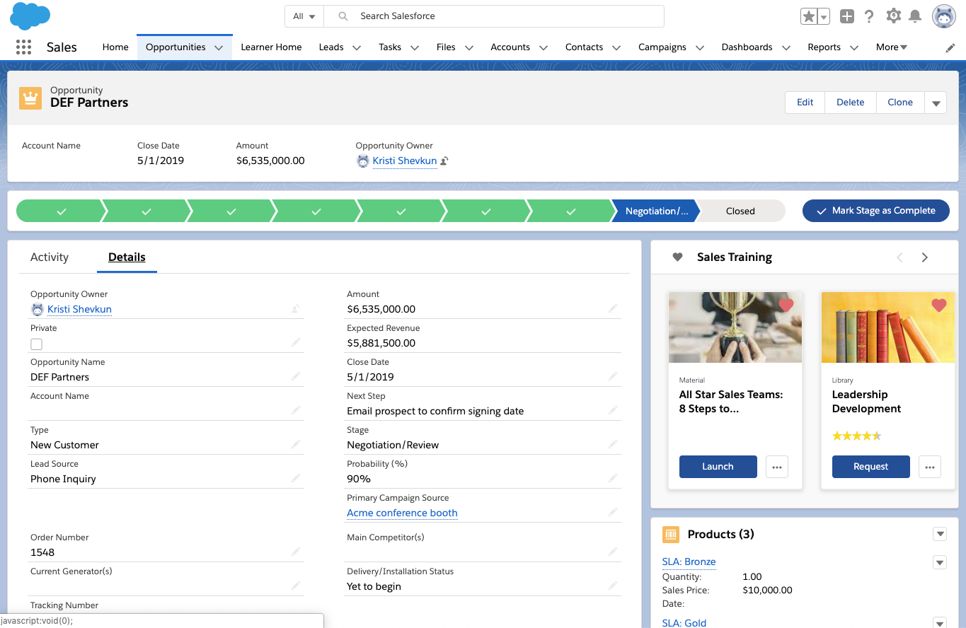The height and width of the screenshot is (628, 966).
Task: Click the Favorites star icon
Action: tap(808, 16)
